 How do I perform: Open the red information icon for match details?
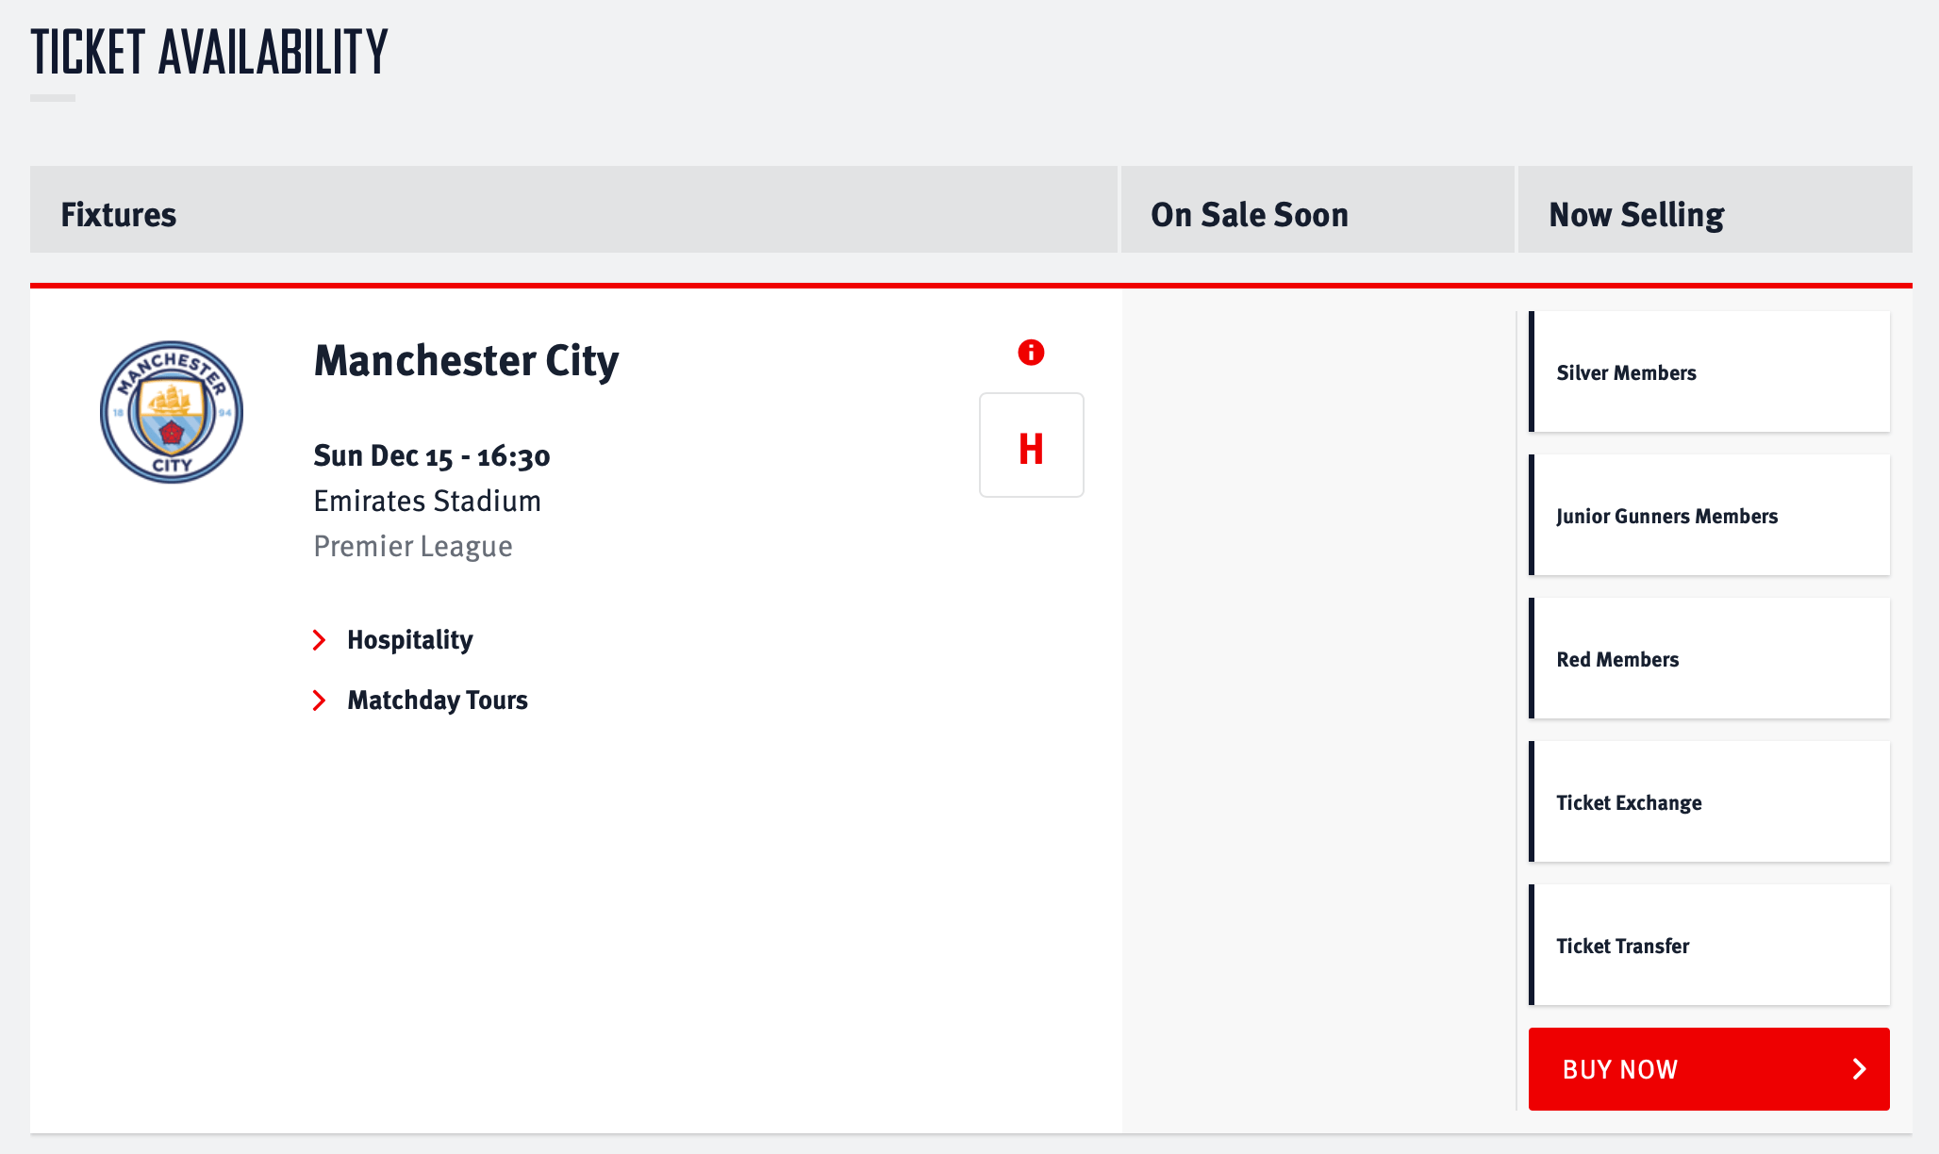(1031, 354)
